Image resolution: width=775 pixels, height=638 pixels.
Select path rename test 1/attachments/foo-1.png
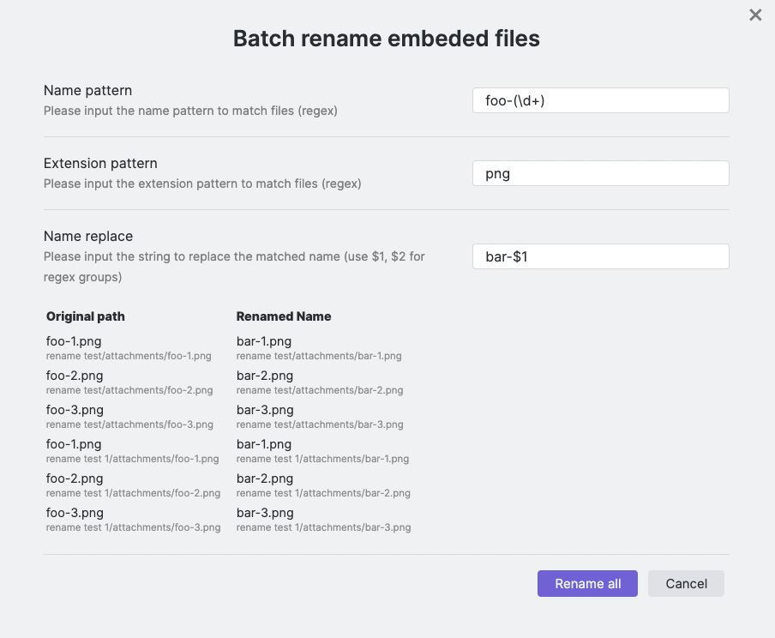click(x=133, y=459)
